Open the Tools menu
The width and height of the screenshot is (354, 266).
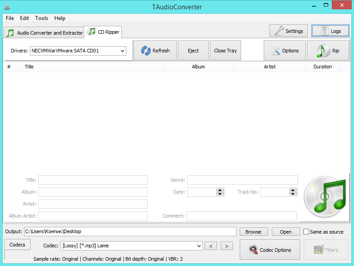pyautogui.click(x=41, y=18)
